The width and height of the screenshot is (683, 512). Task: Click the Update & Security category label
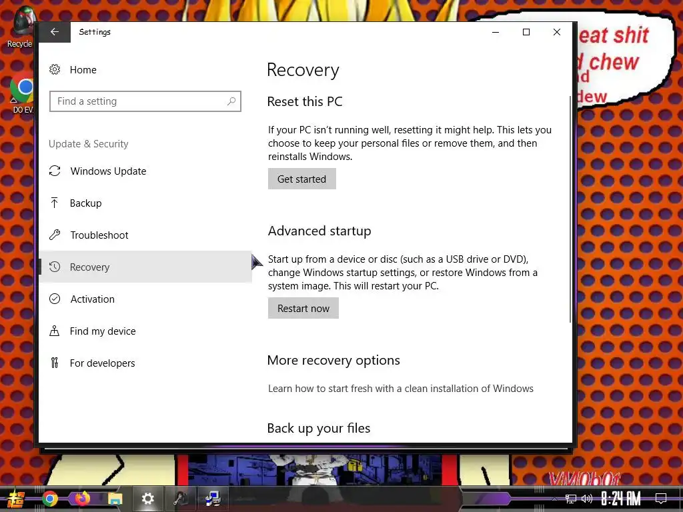point(89,144)
